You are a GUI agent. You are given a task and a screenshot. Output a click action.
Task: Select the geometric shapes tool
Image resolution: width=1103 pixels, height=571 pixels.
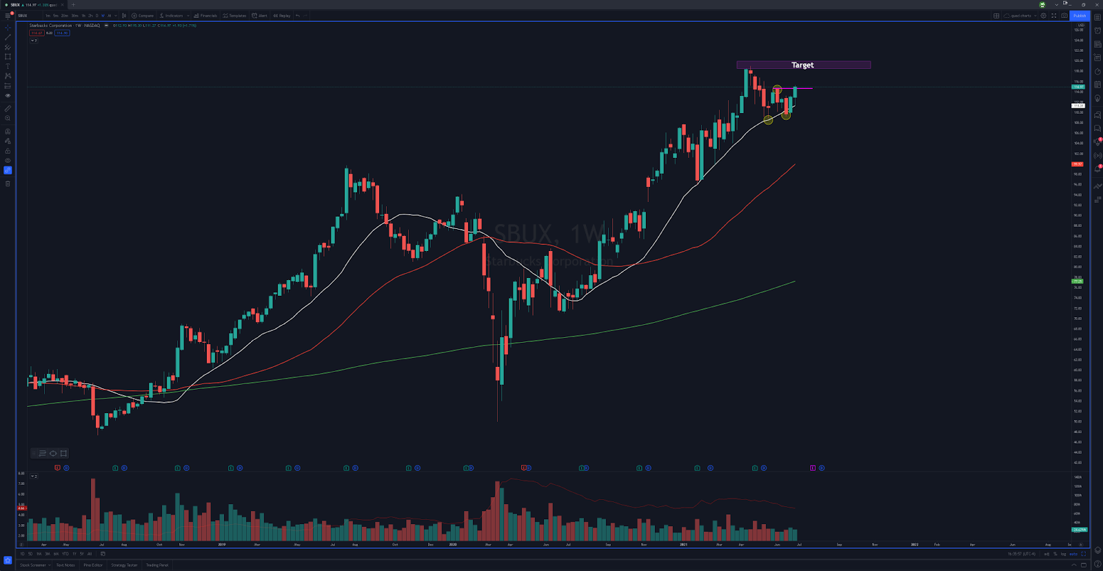click(8, 57)
